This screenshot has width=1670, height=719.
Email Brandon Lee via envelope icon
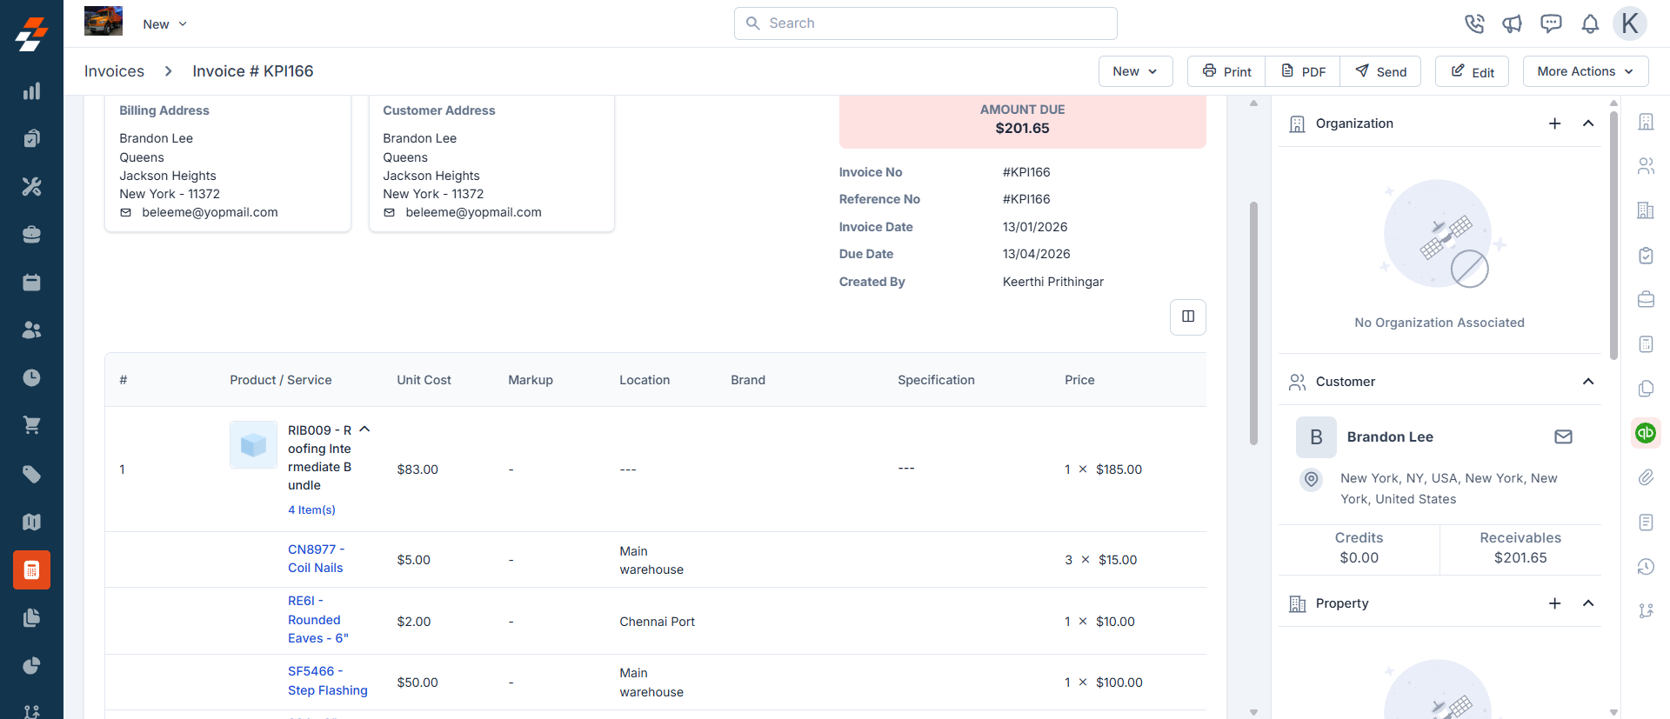pos(1563,437)
